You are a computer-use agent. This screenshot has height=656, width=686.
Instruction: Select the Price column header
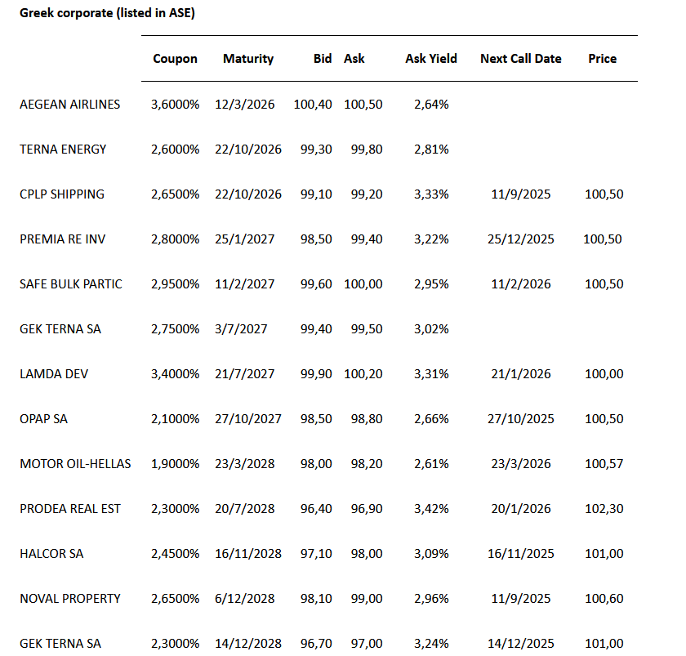(603, 59)
